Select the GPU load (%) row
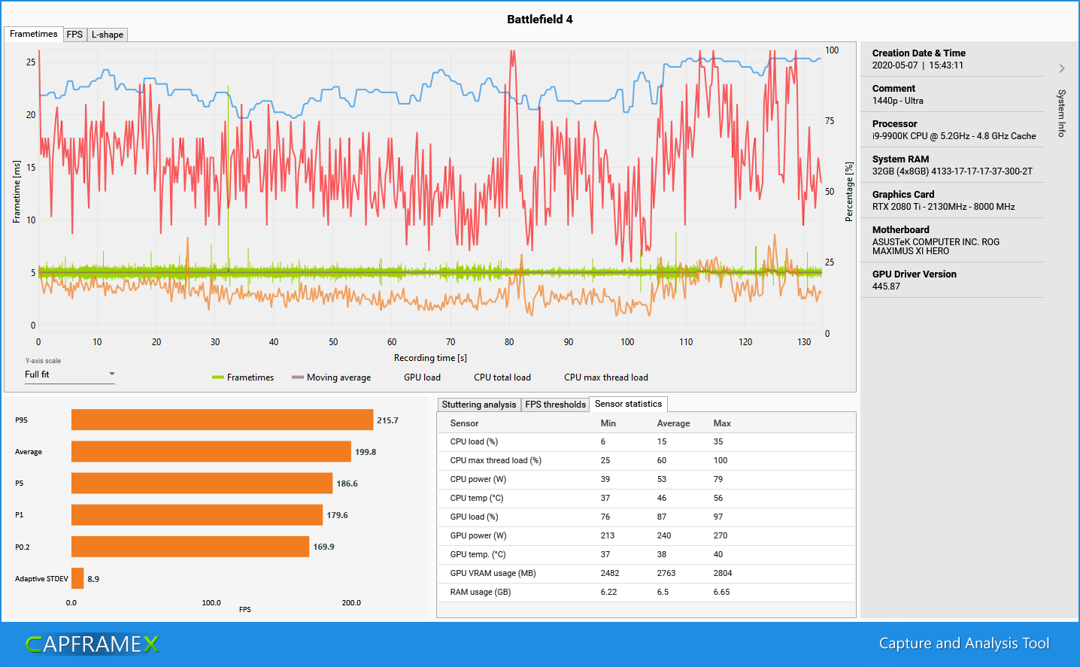The image size is (1080, 667). click(x=646, y=517)
